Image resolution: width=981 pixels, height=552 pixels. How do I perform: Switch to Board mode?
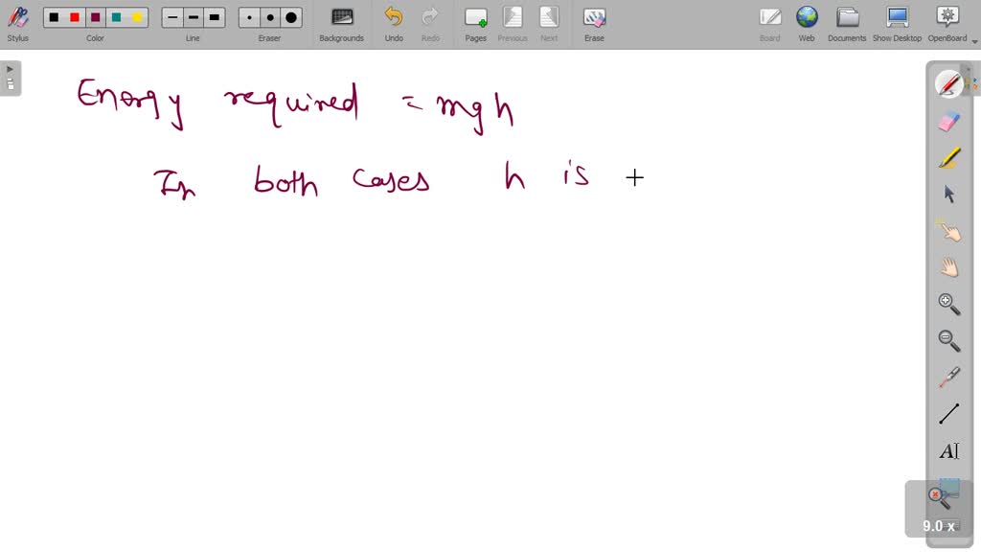[769, 24]
